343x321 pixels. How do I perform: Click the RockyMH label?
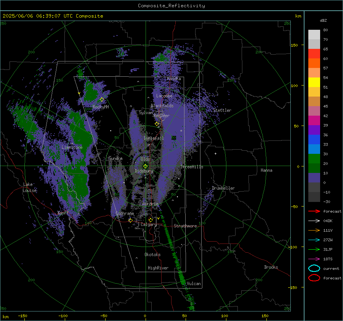pyautogui.click(x=101, y=107)
